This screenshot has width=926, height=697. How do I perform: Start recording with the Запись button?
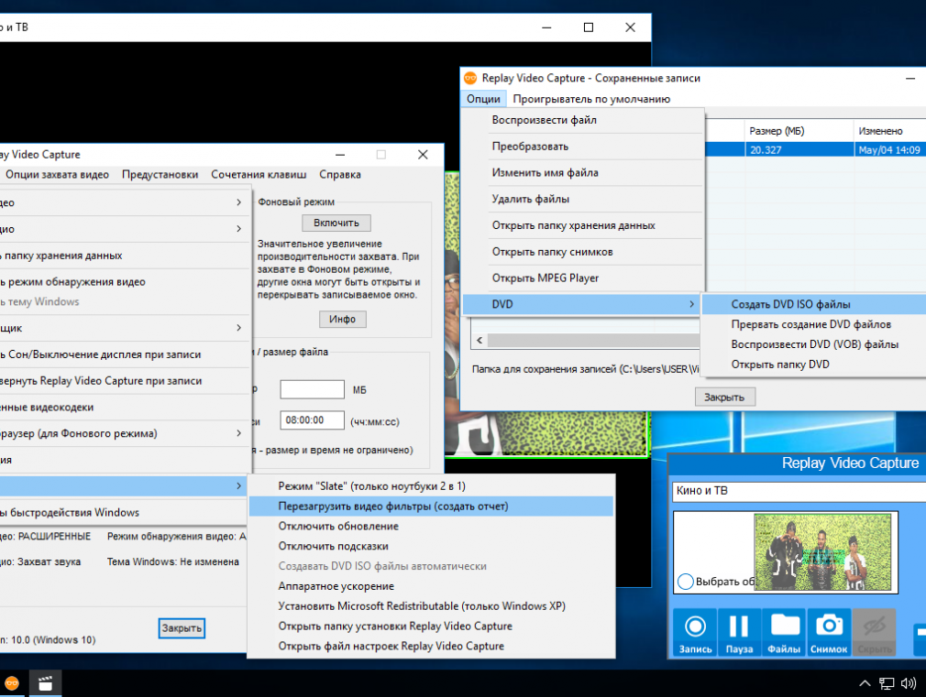coord(695,633)
